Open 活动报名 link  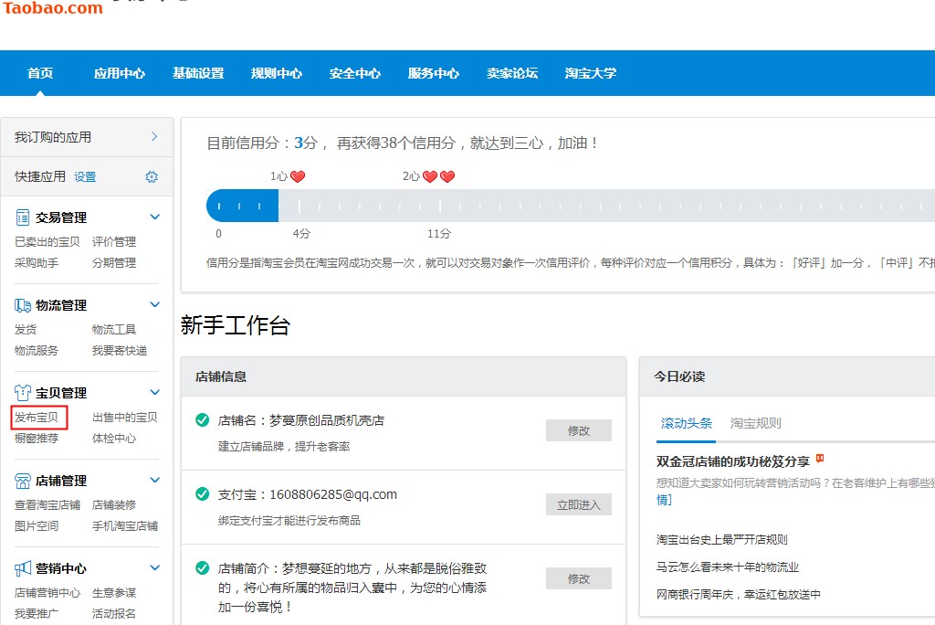click(x=114, y=614)
